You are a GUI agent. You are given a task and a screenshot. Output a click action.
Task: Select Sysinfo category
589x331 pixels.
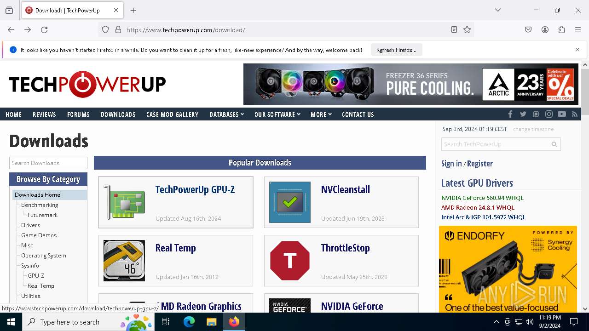click(30, 266)
